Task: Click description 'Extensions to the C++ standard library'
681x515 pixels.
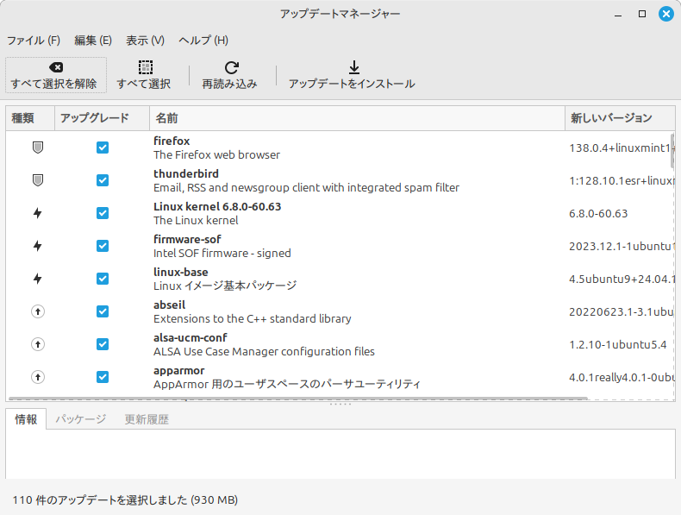Action: click(253, 318)
